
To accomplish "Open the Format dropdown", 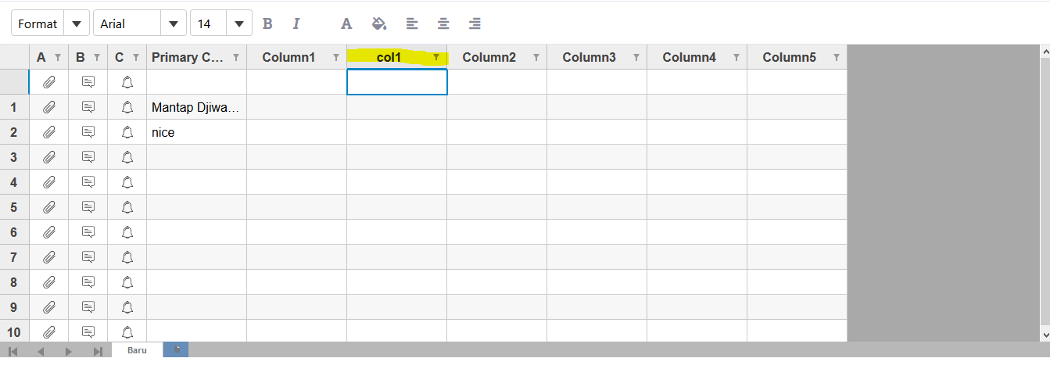I will point(50,23).
